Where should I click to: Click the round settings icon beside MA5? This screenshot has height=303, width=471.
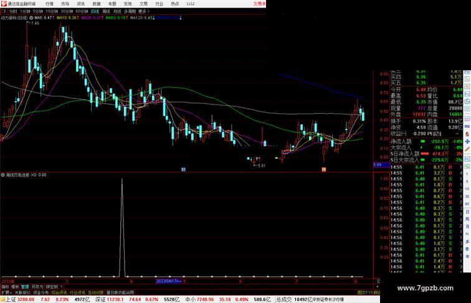tap(31, 18)
